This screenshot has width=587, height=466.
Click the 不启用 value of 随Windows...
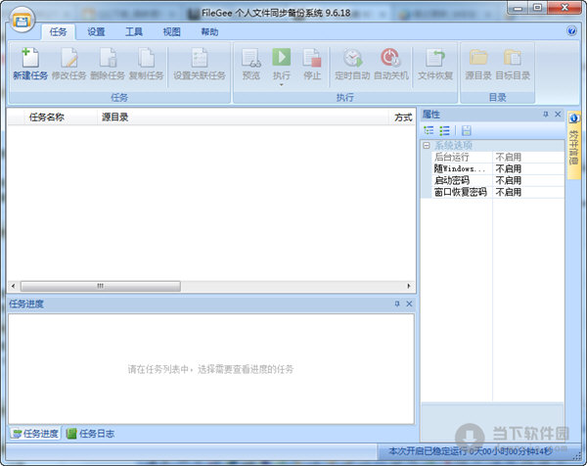pyautogui.click(x=509, y=168)
